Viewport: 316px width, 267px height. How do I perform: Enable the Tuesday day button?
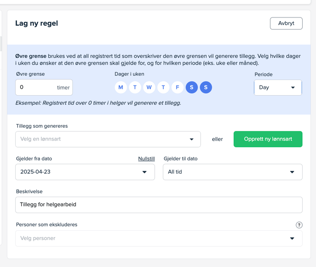point(135,87)
